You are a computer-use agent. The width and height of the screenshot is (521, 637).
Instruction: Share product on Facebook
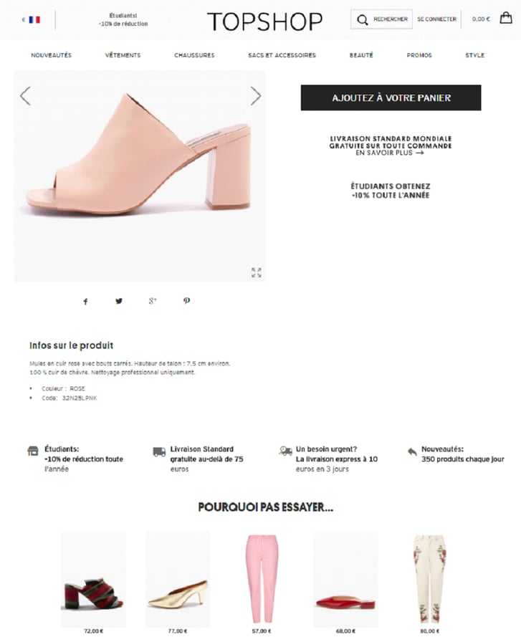[85, 302]
